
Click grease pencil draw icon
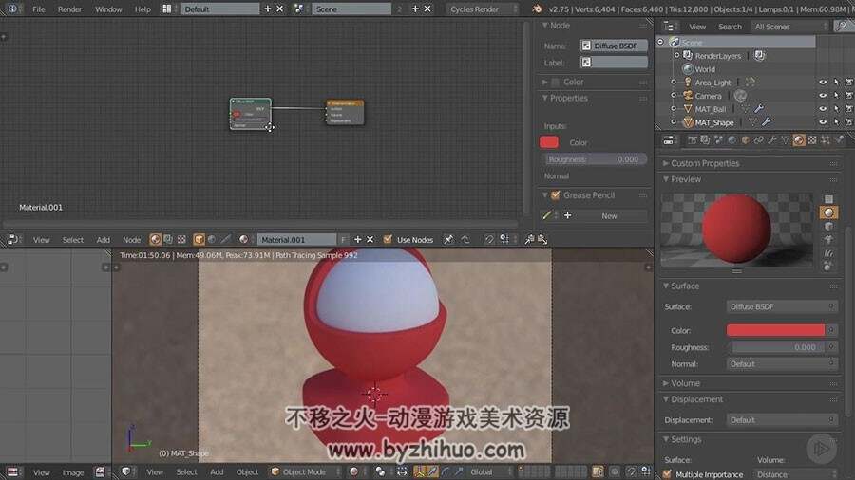tap(547, 215)
